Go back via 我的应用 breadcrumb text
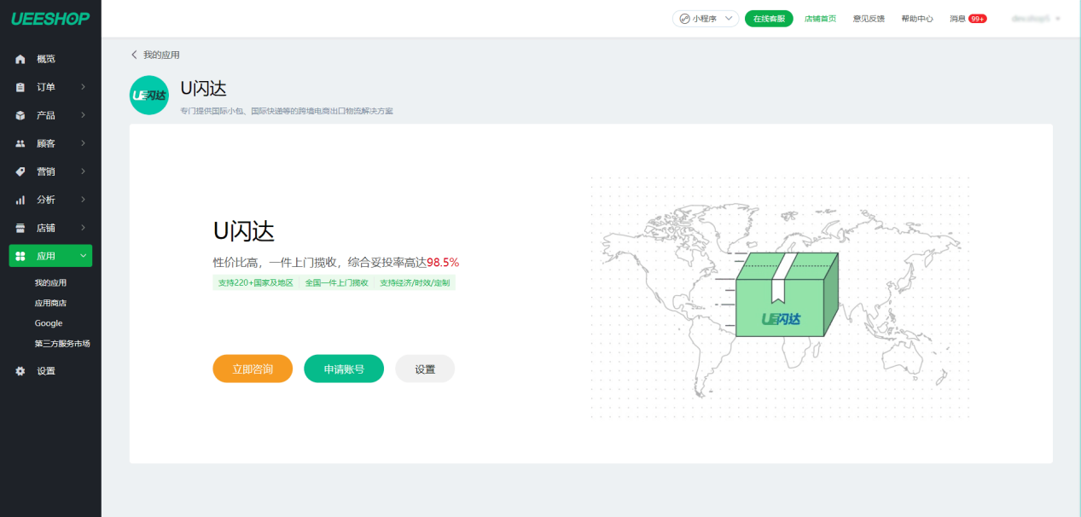The image size is (1081, 517). pos(161,55)
